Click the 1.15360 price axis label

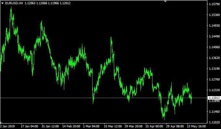215,15
